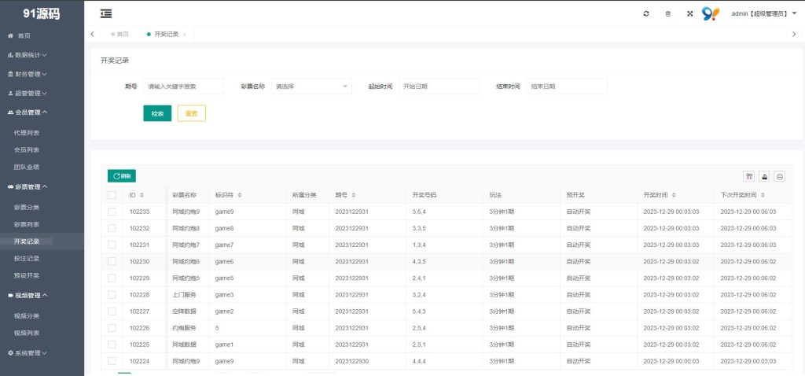Click the 重置 reset button
The height and width of the screenshot is (376, 805).
pyautogui.click(x=192, y=113)
